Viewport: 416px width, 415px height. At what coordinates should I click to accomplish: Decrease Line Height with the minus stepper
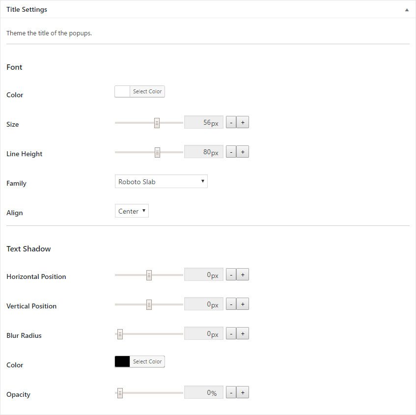pyautogui.click(x=231, y=151)
